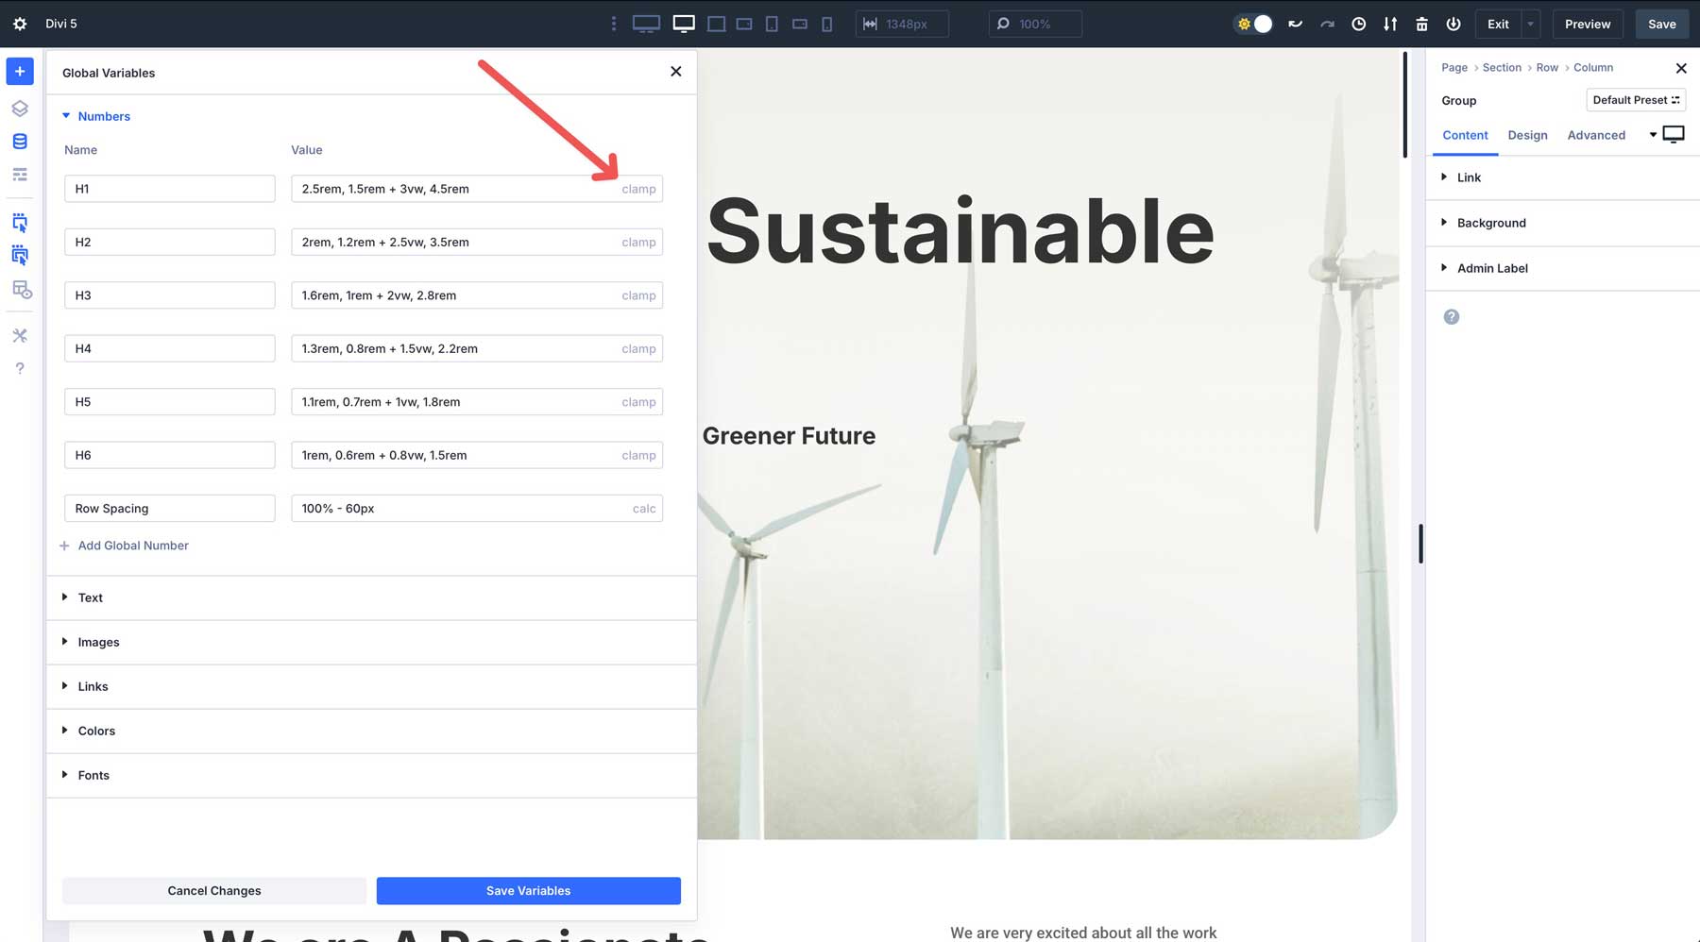Click the H6 value field with 1rem
The width and height of the screenshot is (1700, 942).
pos(477,455)
